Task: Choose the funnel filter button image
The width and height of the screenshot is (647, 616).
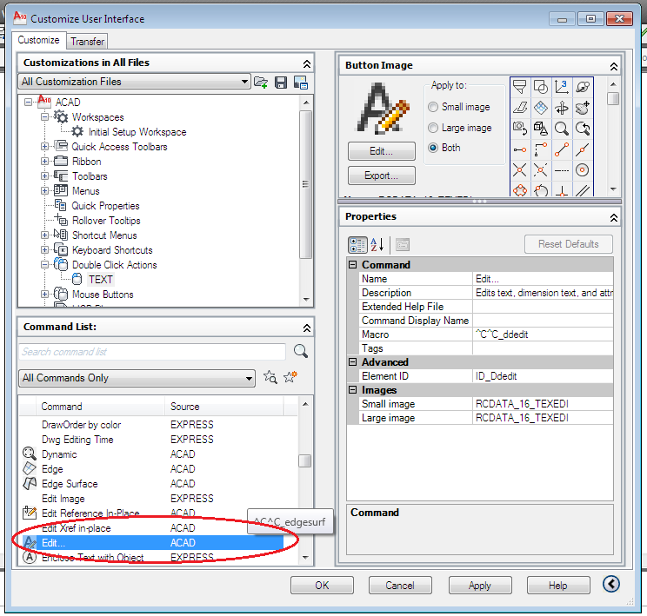Action: 519,87
